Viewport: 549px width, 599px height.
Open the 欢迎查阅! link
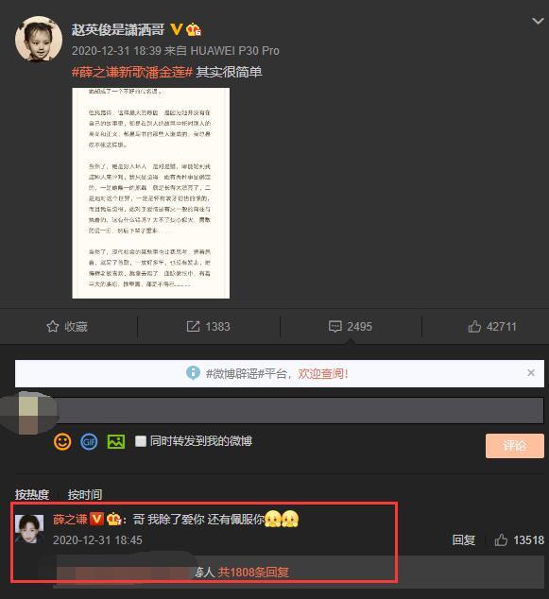coord(323,373)
